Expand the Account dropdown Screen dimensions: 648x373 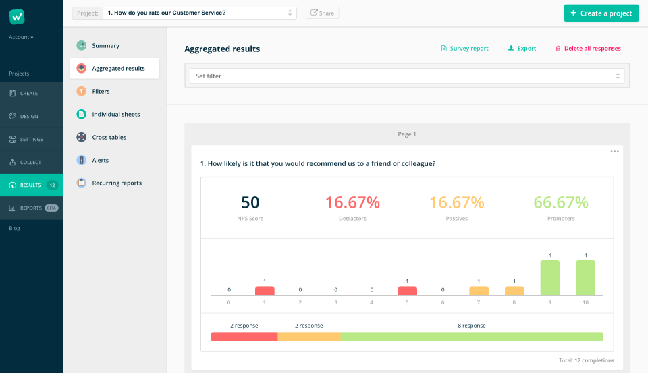pyautogui.click(x=21, y=37)
